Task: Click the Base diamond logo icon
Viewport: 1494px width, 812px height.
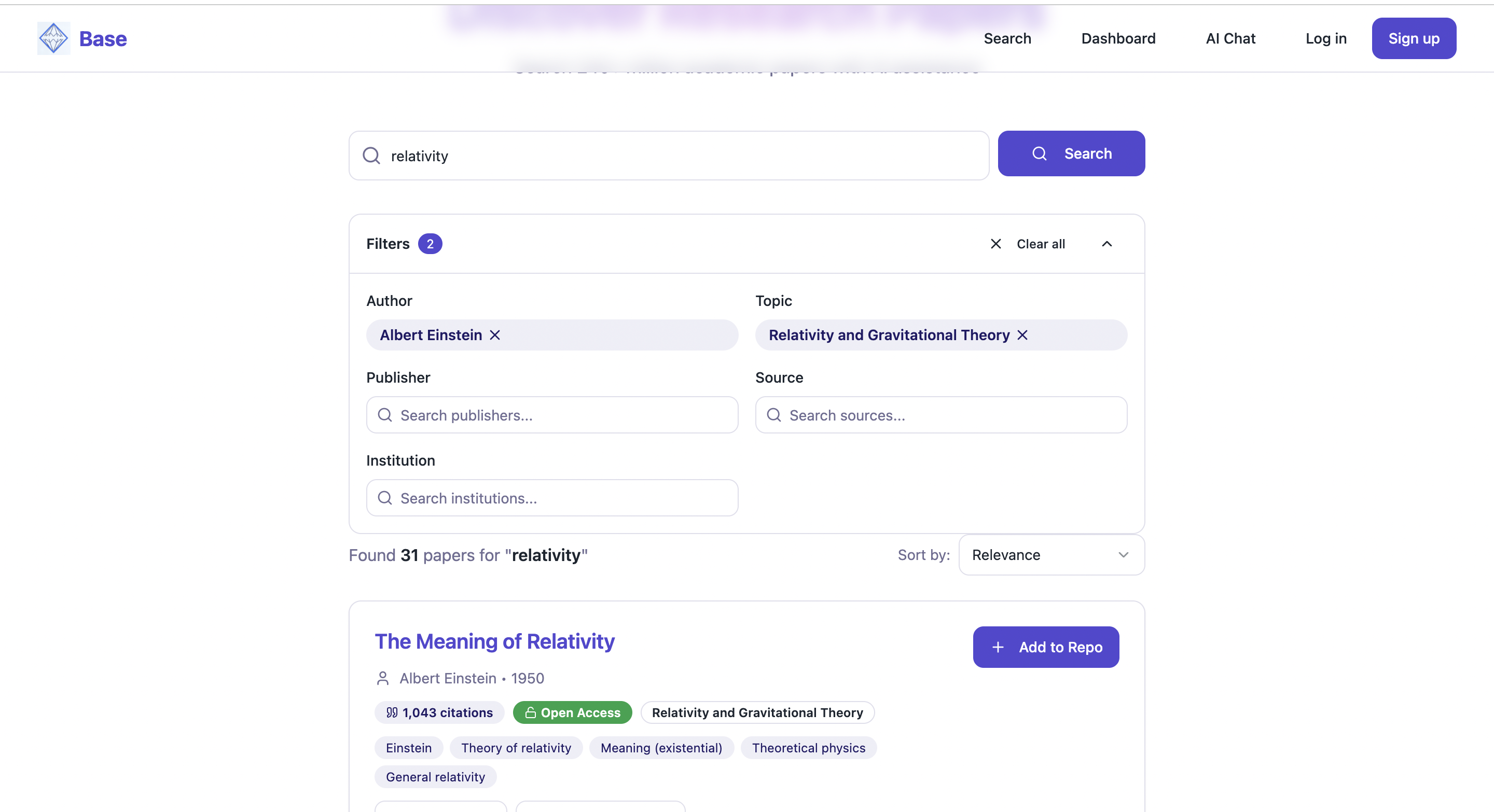Action: click(x=53, y=38)
